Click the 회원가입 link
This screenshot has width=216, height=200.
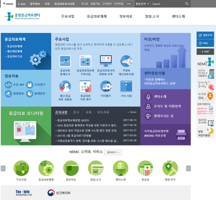pos(95,4)
